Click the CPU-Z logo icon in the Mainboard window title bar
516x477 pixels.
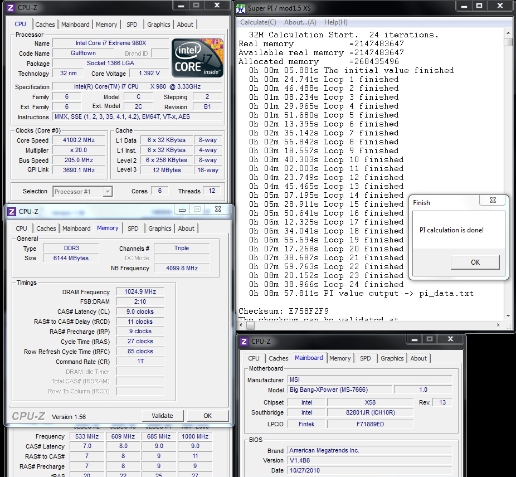pyautogui.click(x=244, y=342)
